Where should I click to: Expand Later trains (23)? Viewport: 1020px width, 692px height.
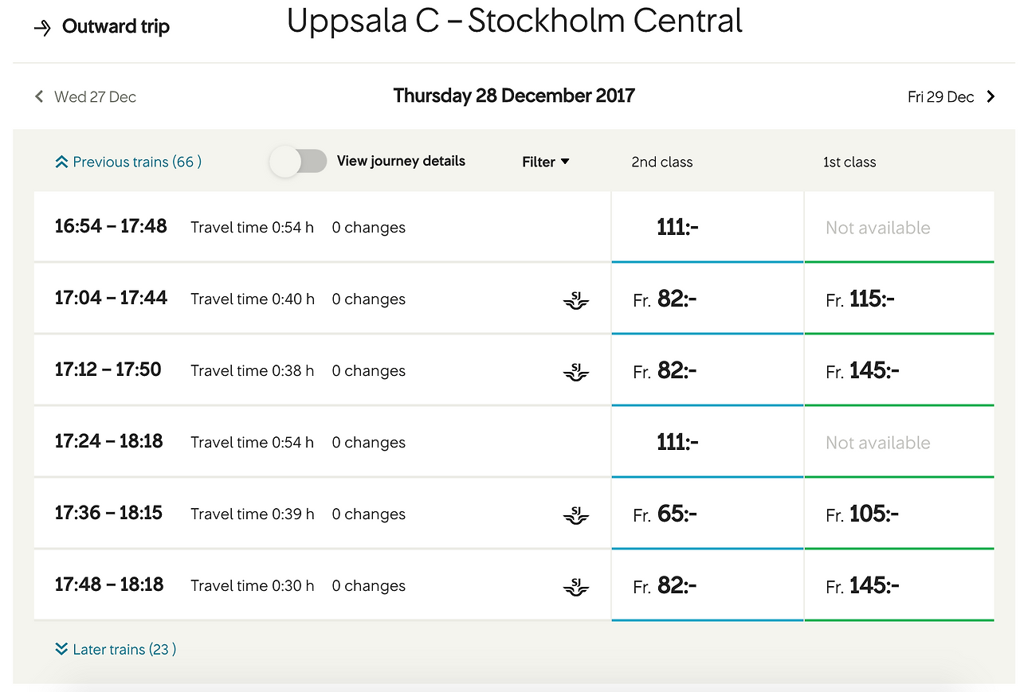(x=116, y=649)
